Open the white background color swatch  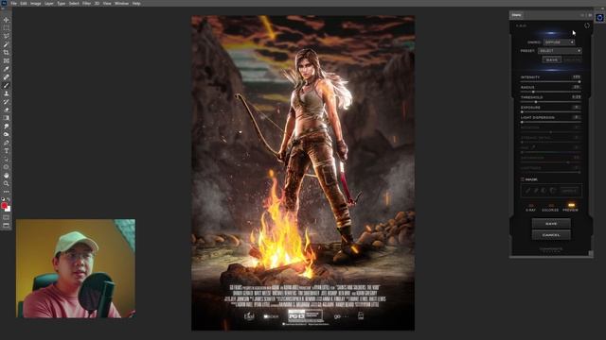pos(9,210)
